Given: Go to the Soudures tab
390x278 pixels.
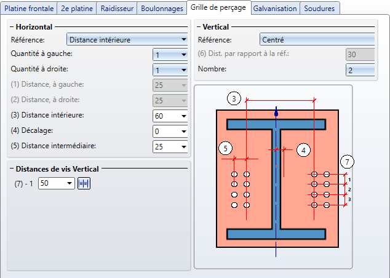Looking at the screenshot, I should tap(320, 9).
